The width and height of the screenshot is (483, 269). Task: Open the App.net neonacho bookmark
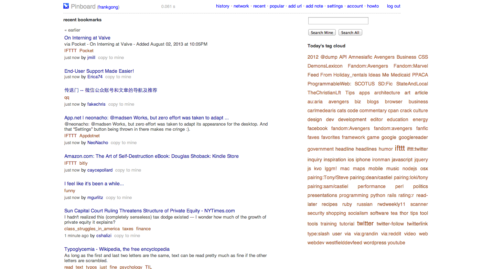point(147,118)
